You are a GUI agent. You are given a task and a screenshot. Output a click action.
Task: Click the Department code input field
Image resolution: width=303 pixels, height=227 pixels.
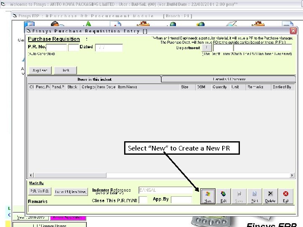[223, 48]
